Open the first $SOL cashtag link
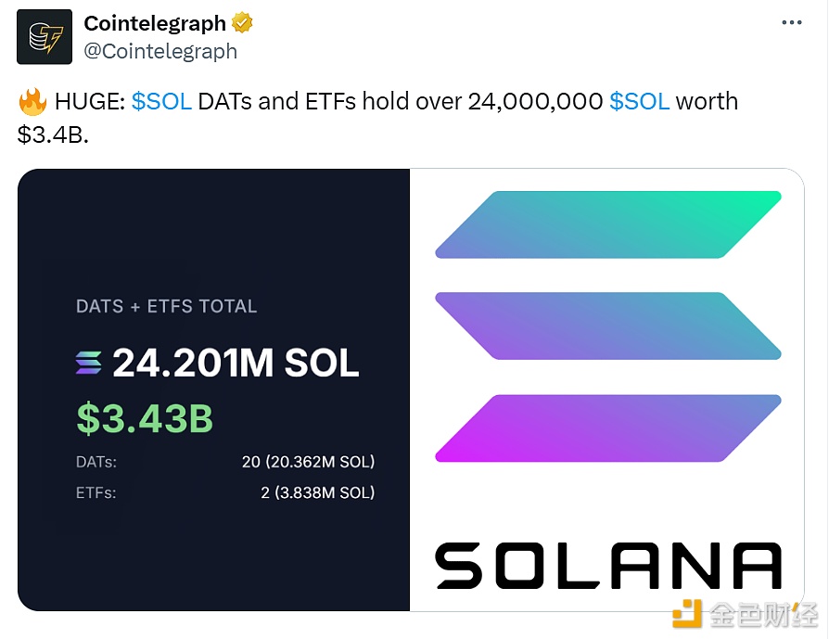The width and height of the screenshot is (829, 639). 162,100
